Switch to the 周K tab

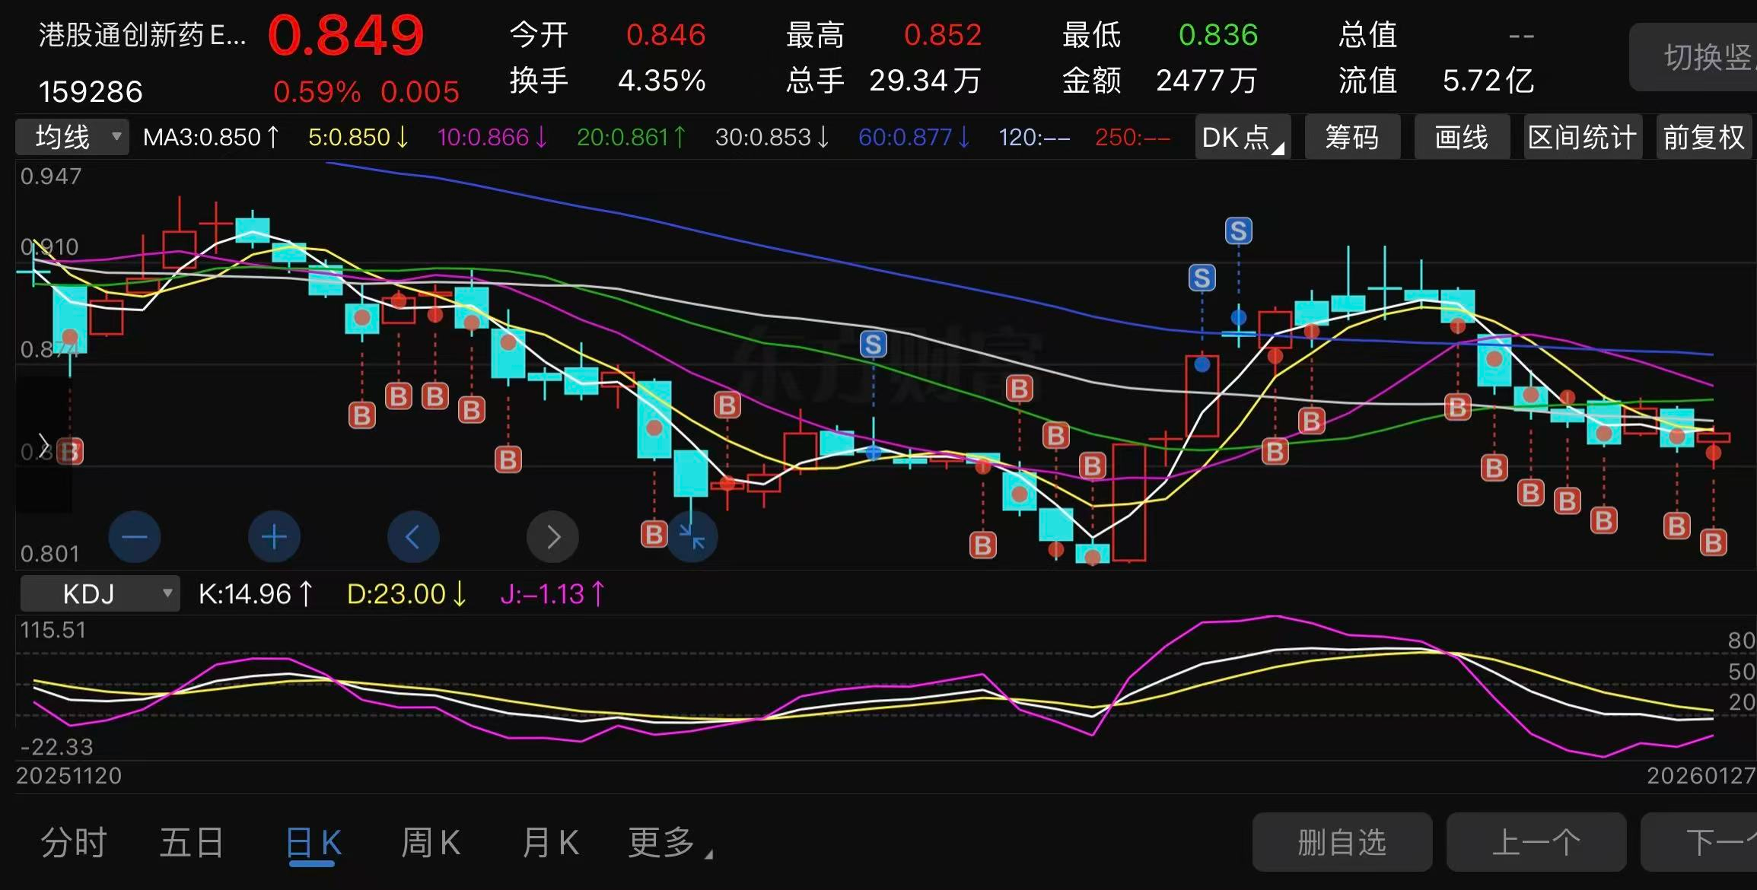[x=431, y=843]
